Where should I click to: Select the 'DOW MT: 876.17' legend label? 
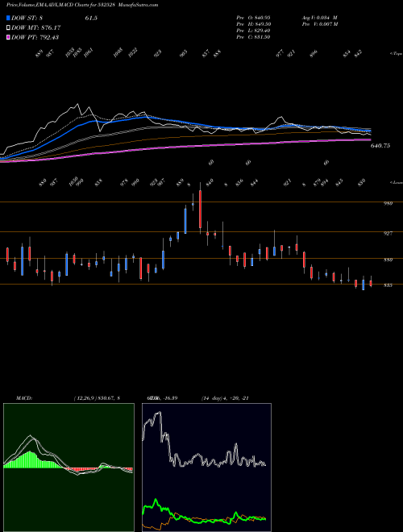[36, 27]
